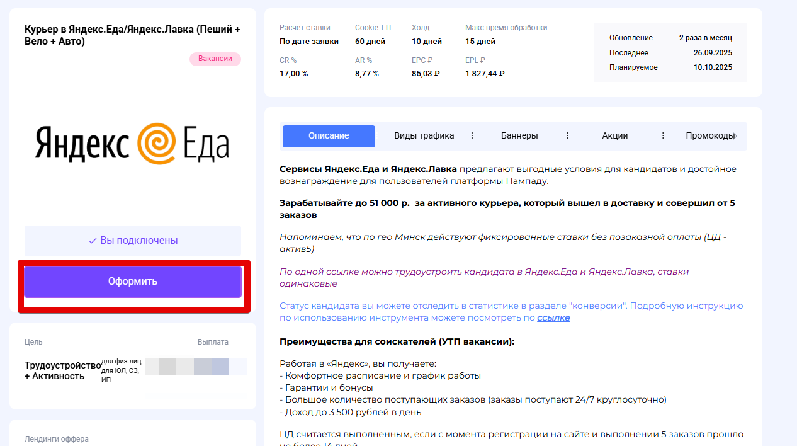Open the Промокоды tab
The height and width of the screenshot is (446, 797).
[x=709, y=135]
